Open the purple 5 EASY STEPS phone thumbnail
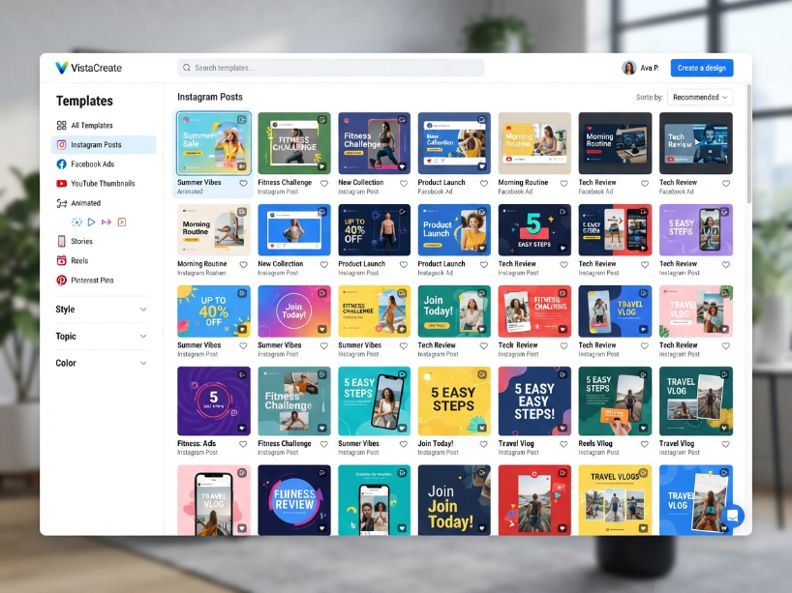792x593 pixels. pos(695,230)
